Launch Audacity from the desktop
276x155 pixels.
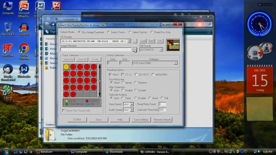pyautogui.click(x=24, y=29)
